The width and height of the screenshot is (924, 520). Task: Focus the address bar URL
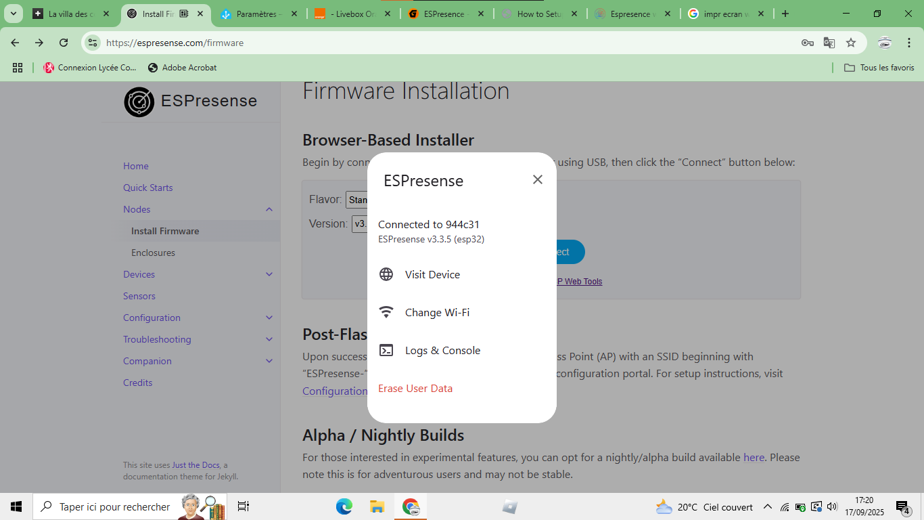pos(175,43)
